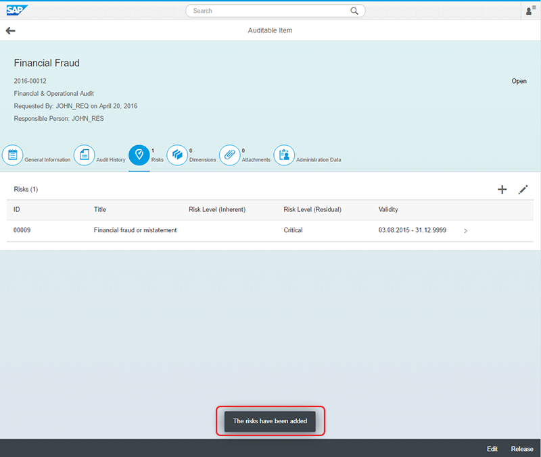Open the Administration Data icon
The width and height of the screenshot is (541, 457).
(x=284, y=155)
